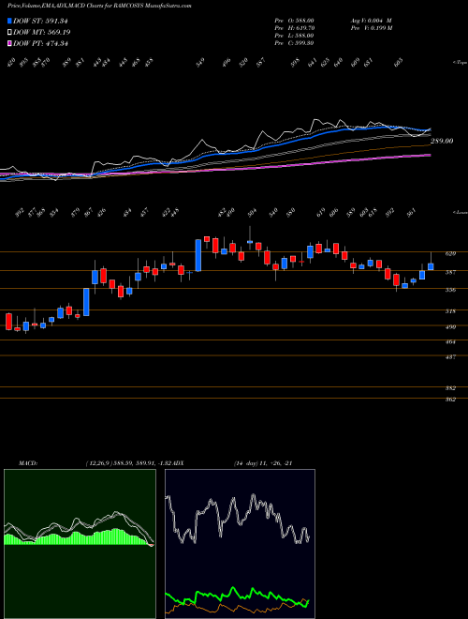Click the 382 price level label
The height and width of the screenshot is (619, 468).
[x=450, y=388]
